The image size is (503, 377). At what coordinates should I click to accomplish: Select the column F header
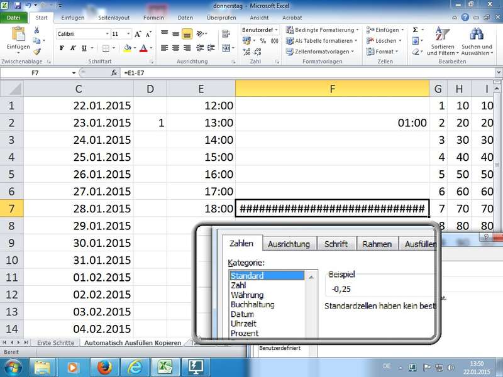333,89
